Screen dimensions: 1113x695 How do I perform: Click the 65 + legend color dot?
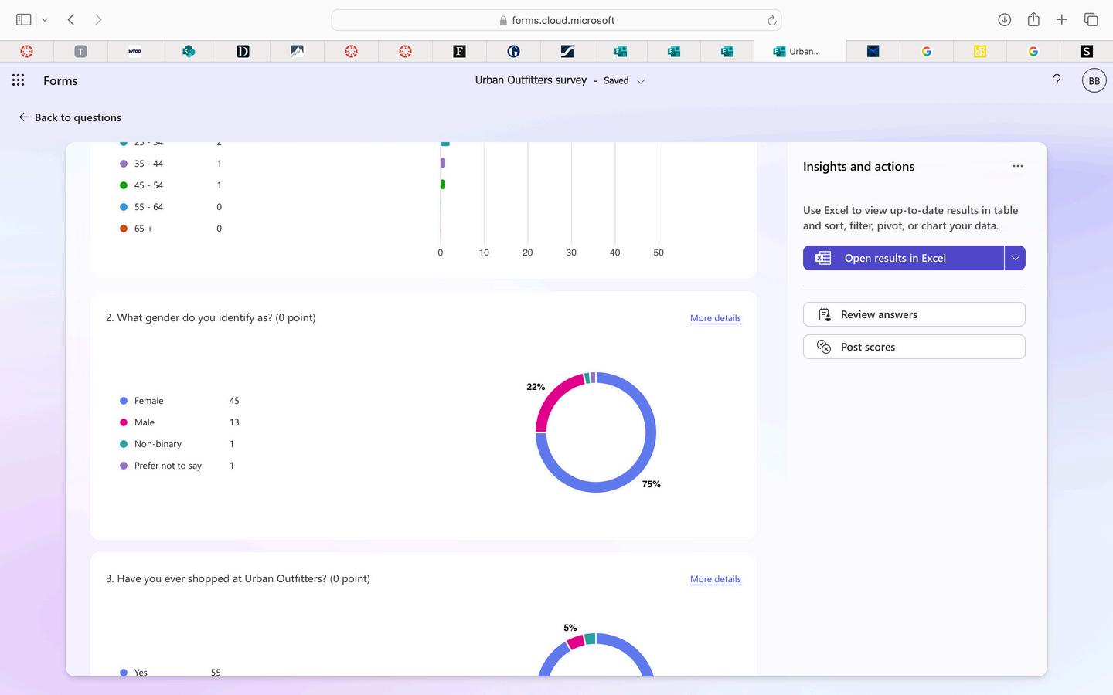point(124,229)
